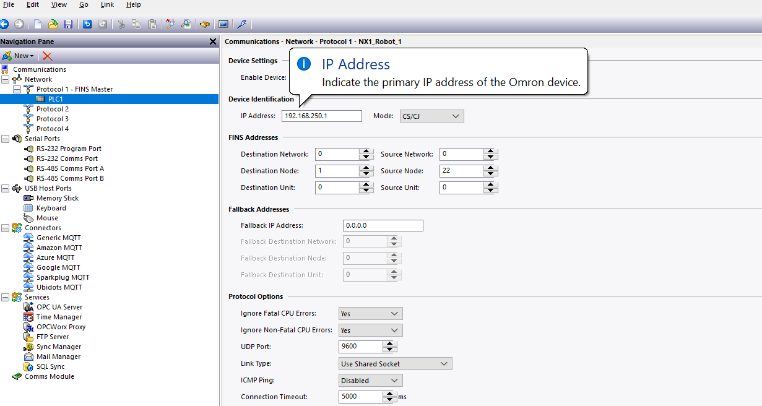Click the lightning bolt toolbar icon

(x=242, y=24)
